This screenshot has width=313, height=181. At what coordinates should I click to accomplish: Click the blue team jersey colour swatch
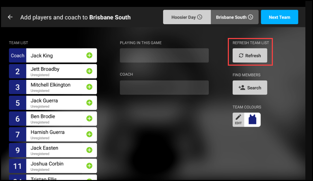pos(252,120)
